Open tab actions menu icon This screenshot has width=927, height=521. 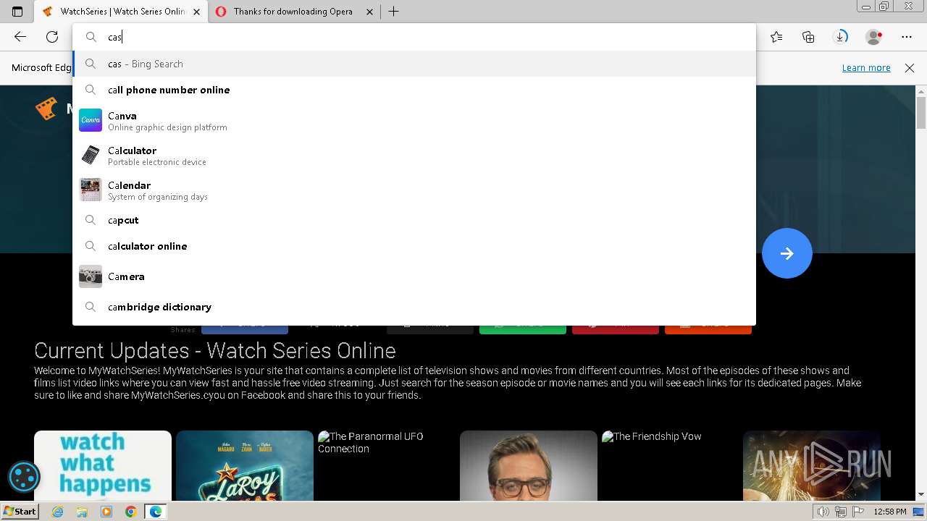[17, 12]
